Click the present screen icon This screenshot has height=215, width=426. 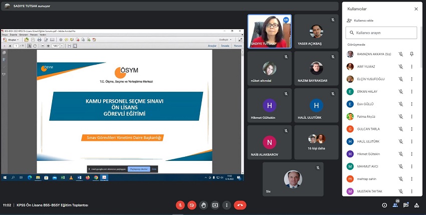(x=215, y=205)
